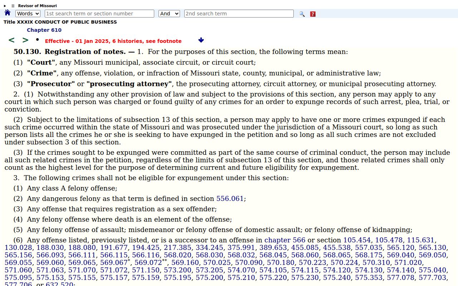This screenshot has height=286, width=458.
Task: Click the magnifying glass search icon
Action: (x=302, y=14)
